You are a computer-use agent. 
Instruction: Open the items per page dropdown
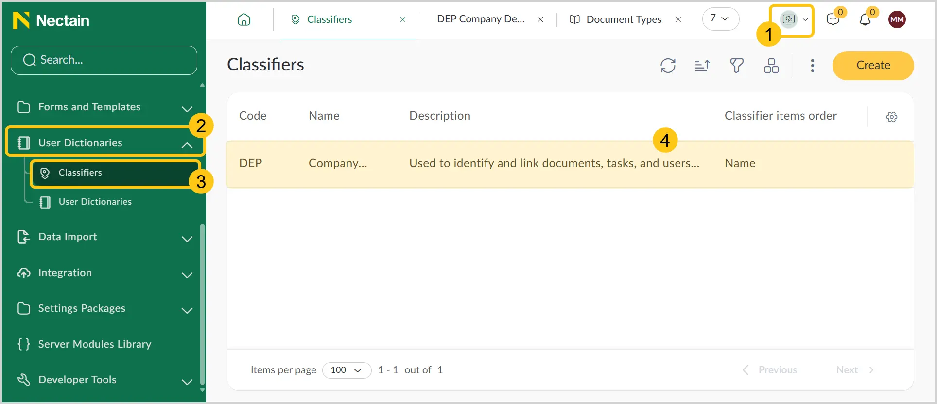[347, 370]
